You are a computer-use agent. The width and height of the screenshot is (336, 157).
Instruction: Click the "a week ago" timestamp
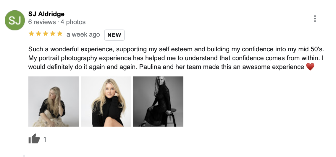(83, 35)
